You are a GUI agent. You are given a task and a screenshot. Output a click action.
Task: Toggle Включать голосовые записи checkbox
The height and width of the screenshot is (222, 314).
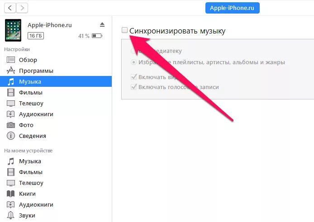coord(133,87)
